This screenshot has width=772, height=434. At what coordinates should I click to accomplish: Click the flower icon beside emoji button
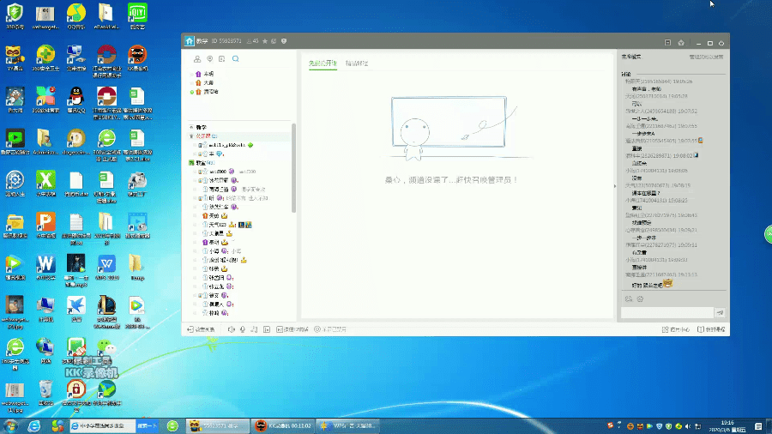click(640, 298)
